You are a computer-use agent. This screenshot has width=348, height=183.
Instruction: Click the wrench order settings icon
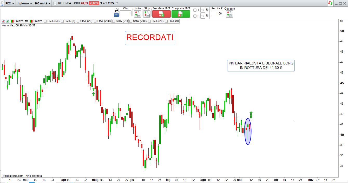click(116, 10)
